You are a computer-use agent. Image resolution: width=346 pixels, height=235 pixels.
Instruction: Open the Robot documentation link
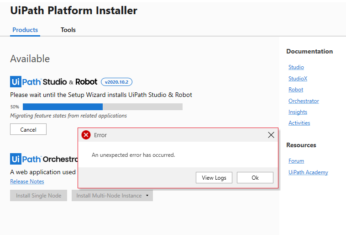pos(296,90)
